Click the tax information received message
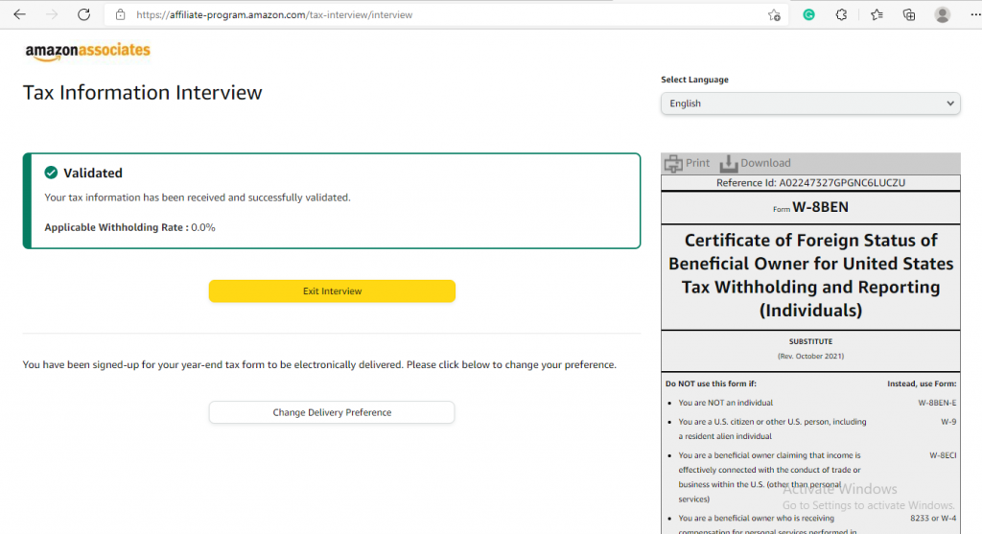The height and width of the screenshot is (534, 982). click(198, 197)
